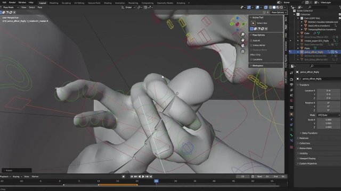Open the Bone Constraints properties tab icon
The width and height of the screenshot is (341, 191).
coord(291,141)
